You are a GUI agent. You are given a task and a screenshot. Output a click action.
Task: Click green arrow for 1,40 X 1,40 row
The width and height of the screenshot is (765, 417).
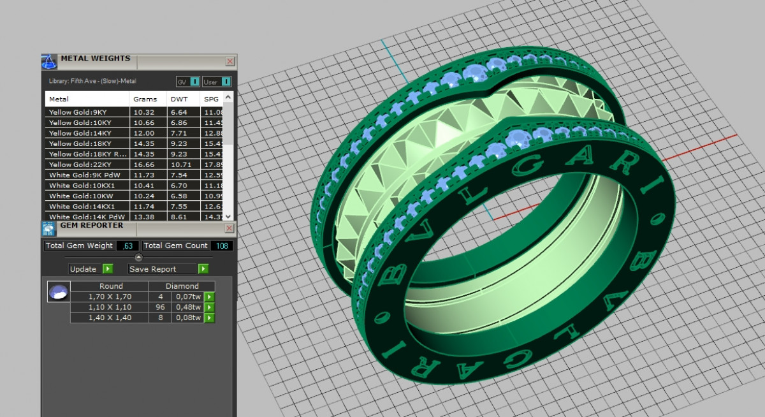point(209,318)
